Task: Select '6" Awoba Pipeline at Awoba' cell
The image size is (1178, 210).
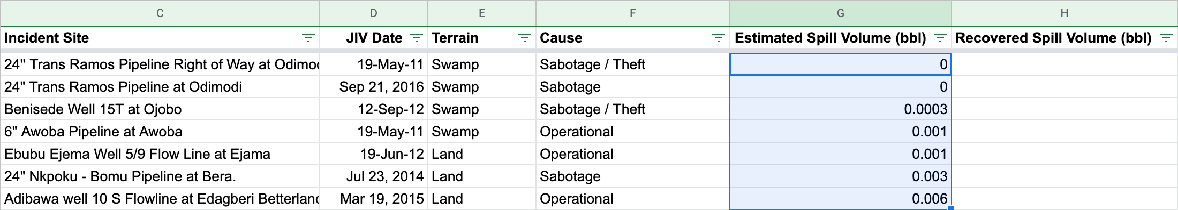Action: coord(160,132)
